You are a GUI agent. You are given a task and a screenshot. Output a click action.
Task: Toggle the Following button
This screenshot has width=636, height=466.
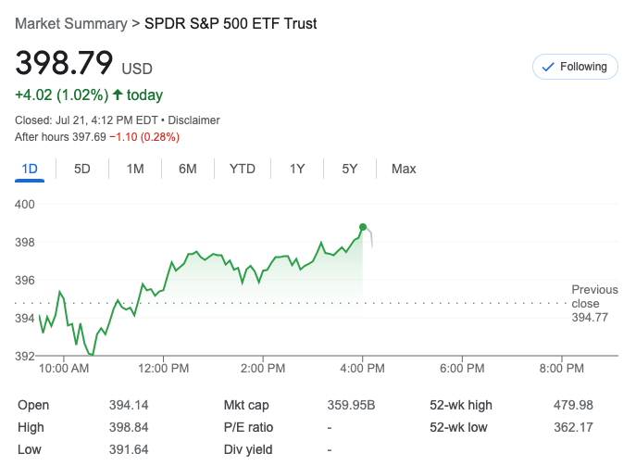[x=575, y=67]
